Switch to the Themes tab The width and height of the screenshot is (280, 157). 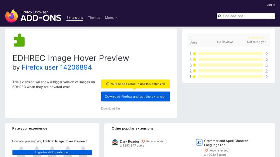click(x=94, y=18)
